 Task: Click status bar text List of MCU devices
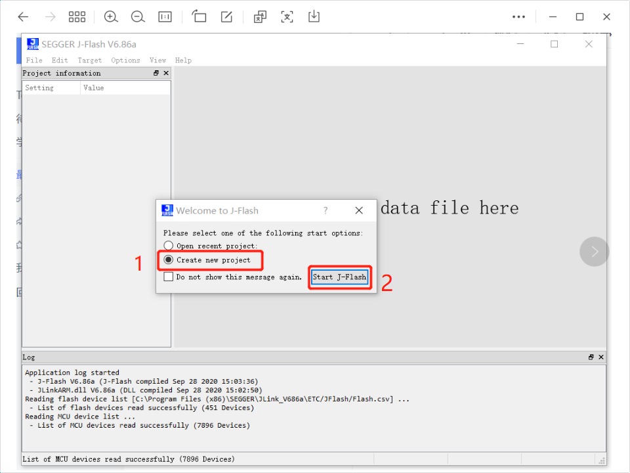129,459
